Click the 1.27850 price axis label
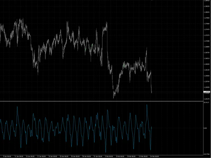Image resolution: width=211 pixels, height=158 pixels. pos(207,18)
